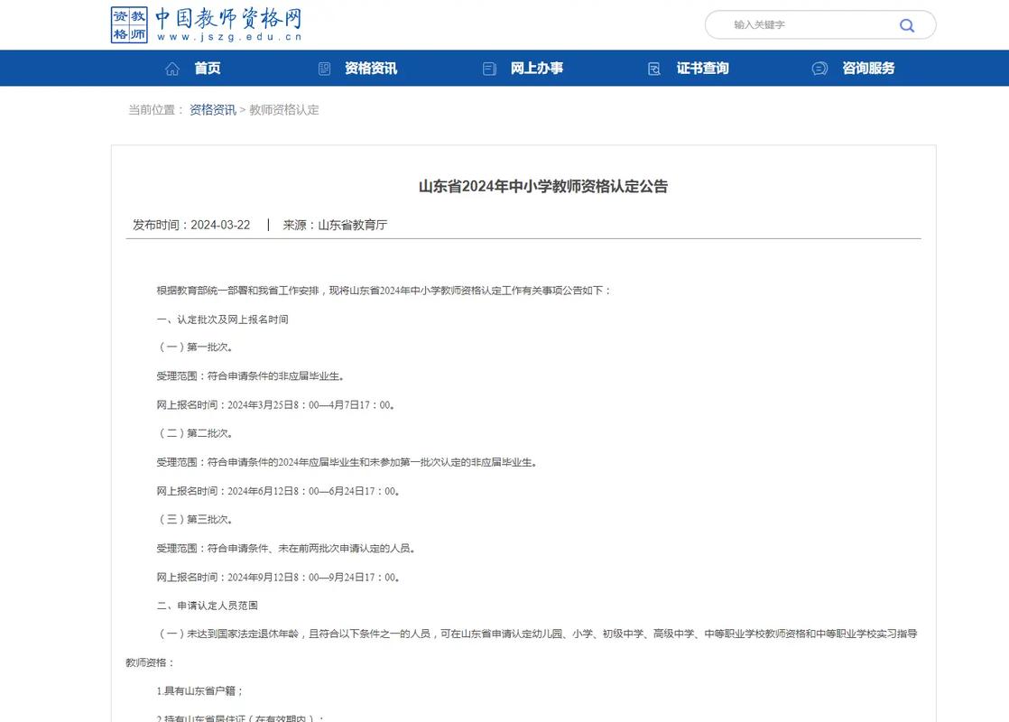Click the news icon beside 资格资讯
This screenshot has width=1009, height=722.
[324, 69]
